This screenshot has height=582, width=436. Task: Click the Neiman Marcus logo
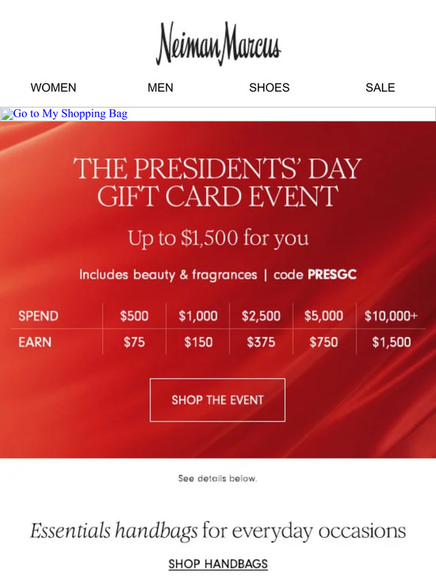pyautogui.click(x=218, y=44)
